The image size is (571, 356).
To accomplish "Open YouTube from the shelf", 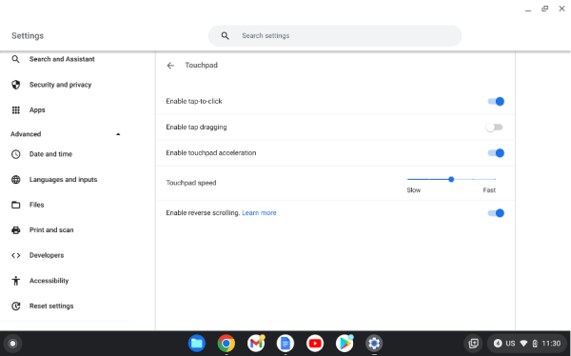I will [x=315, y=344].
